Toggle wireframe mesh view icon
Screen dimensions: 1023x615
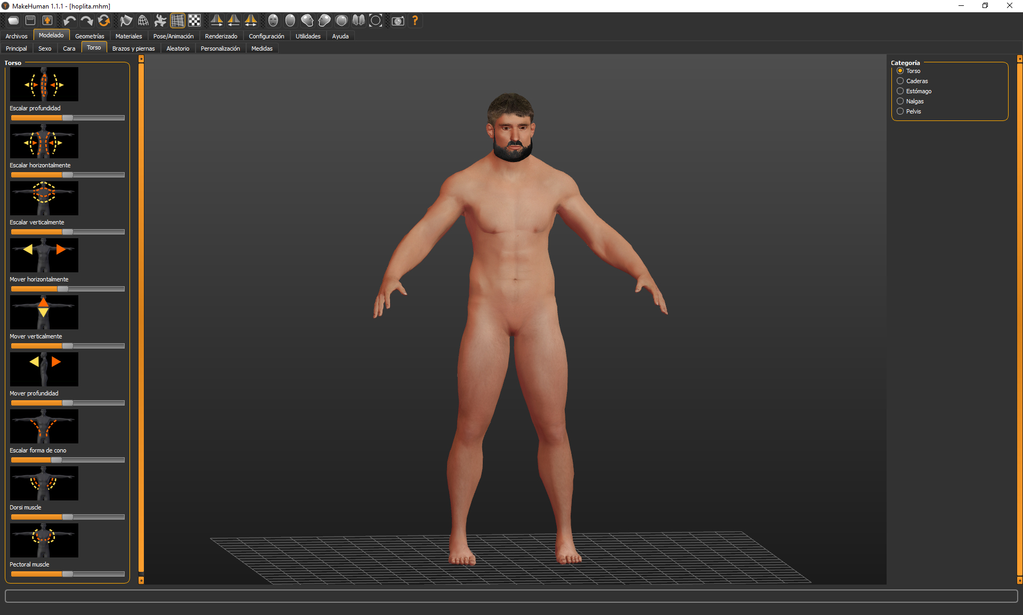pyautogui.click(x=143, y=21)
